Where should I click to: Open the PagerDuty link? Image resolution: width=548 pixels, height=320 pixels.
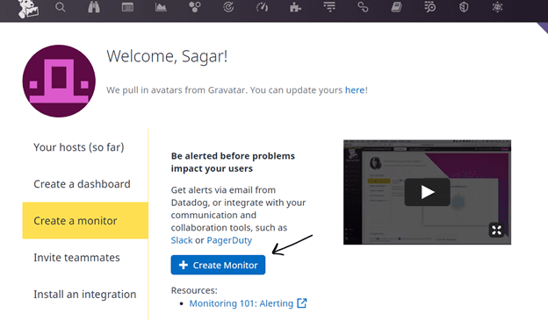229,240
